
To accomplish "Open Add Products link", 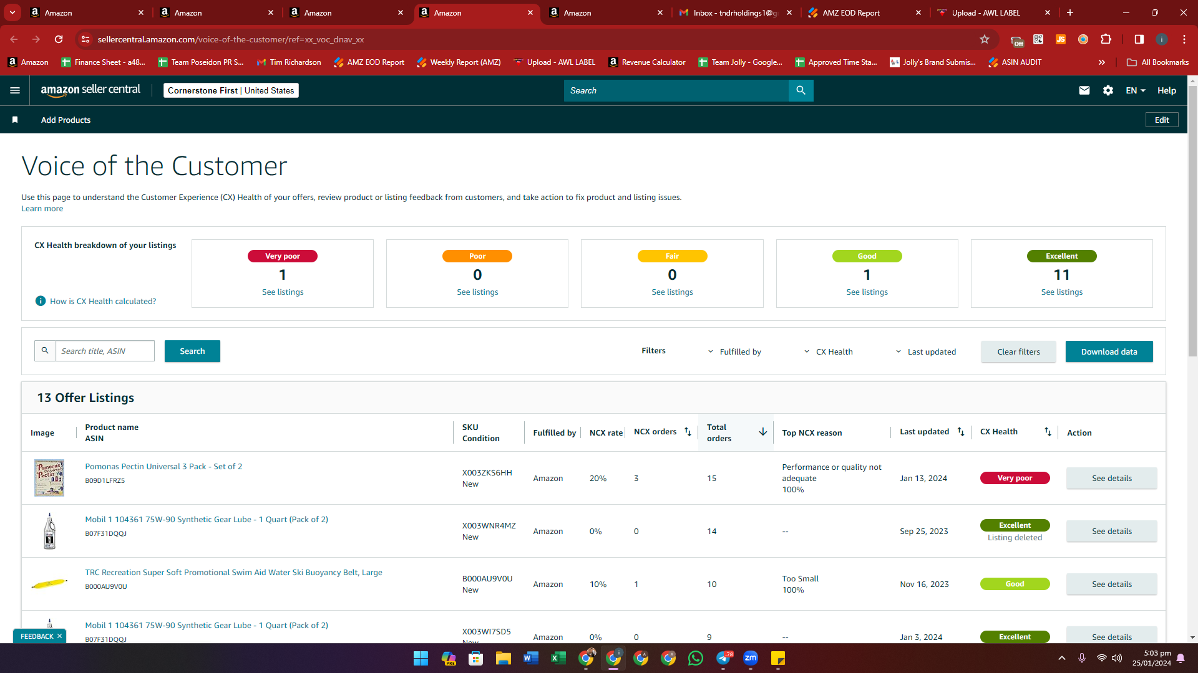I will coord(66,120).
